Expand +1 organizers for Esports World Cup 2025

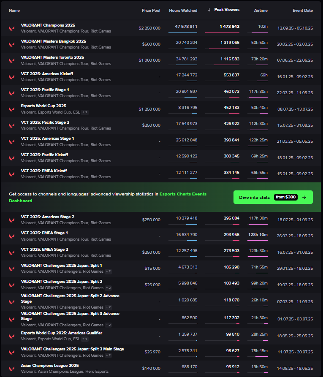click(85, 112)
